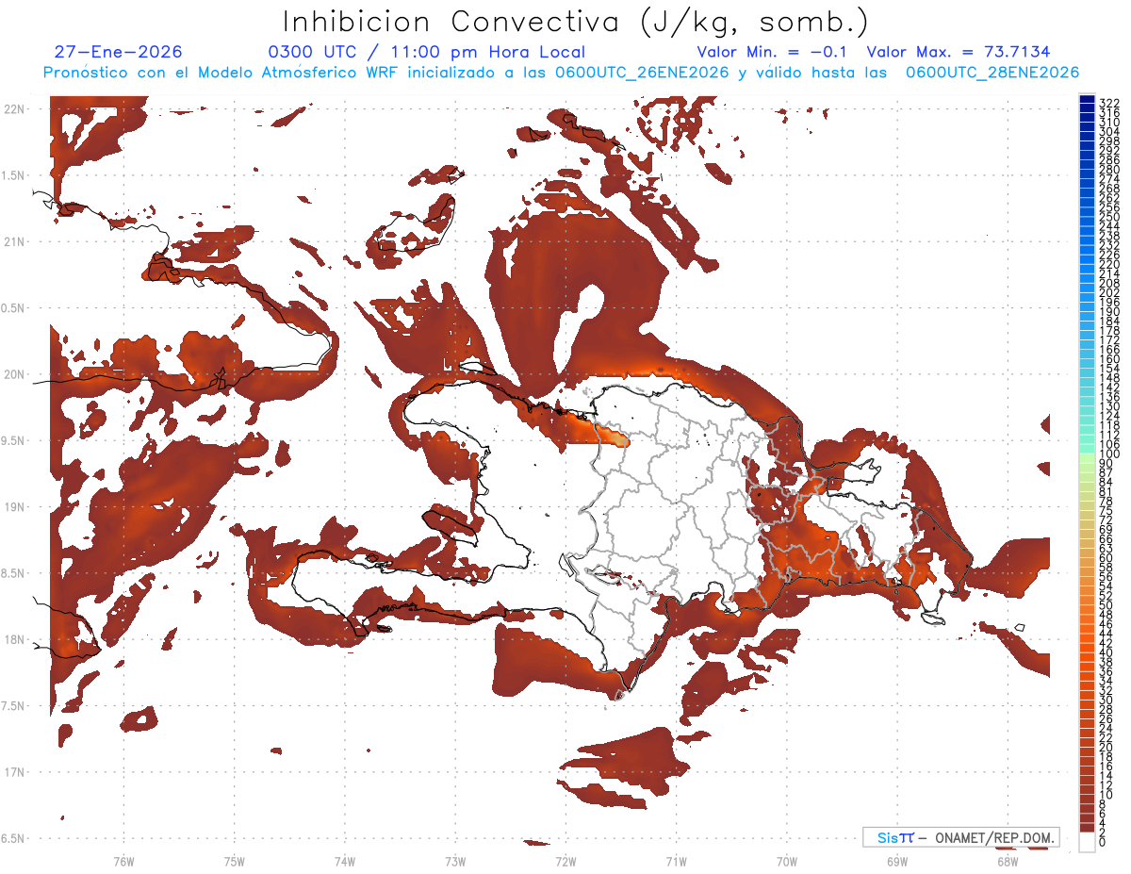Click the 68W longitude label
The height and width of the screenshot is (874, 1131).
1008,860
